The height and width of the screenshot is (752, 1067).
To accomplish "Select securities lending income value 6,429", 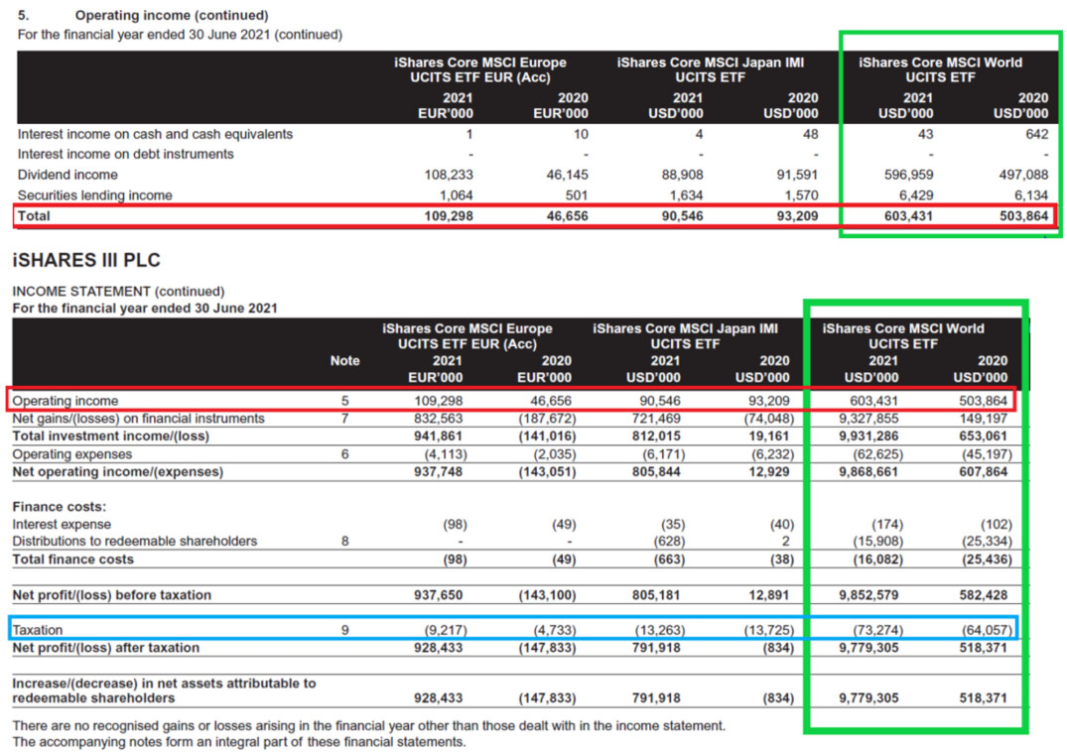I will (916, 195).
